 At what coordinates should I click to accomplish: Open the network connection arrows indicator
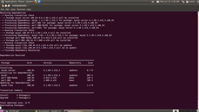pyautogui.click(x=183, y=2)
